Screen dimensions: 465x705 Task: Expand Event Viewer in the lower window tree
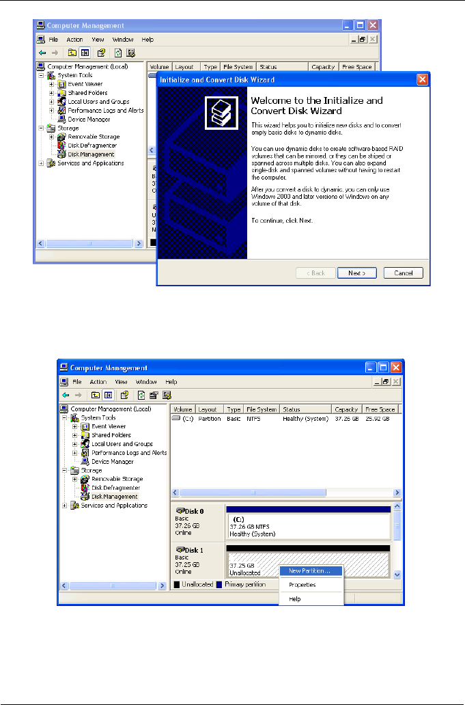coord(75,426)
